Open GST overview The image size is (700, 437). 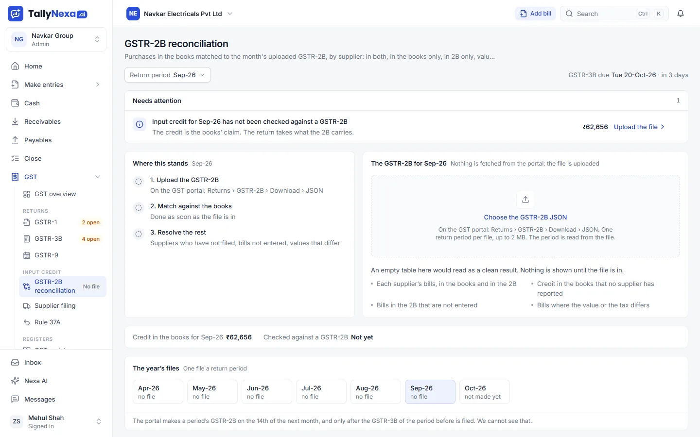(x=62, y=194)
